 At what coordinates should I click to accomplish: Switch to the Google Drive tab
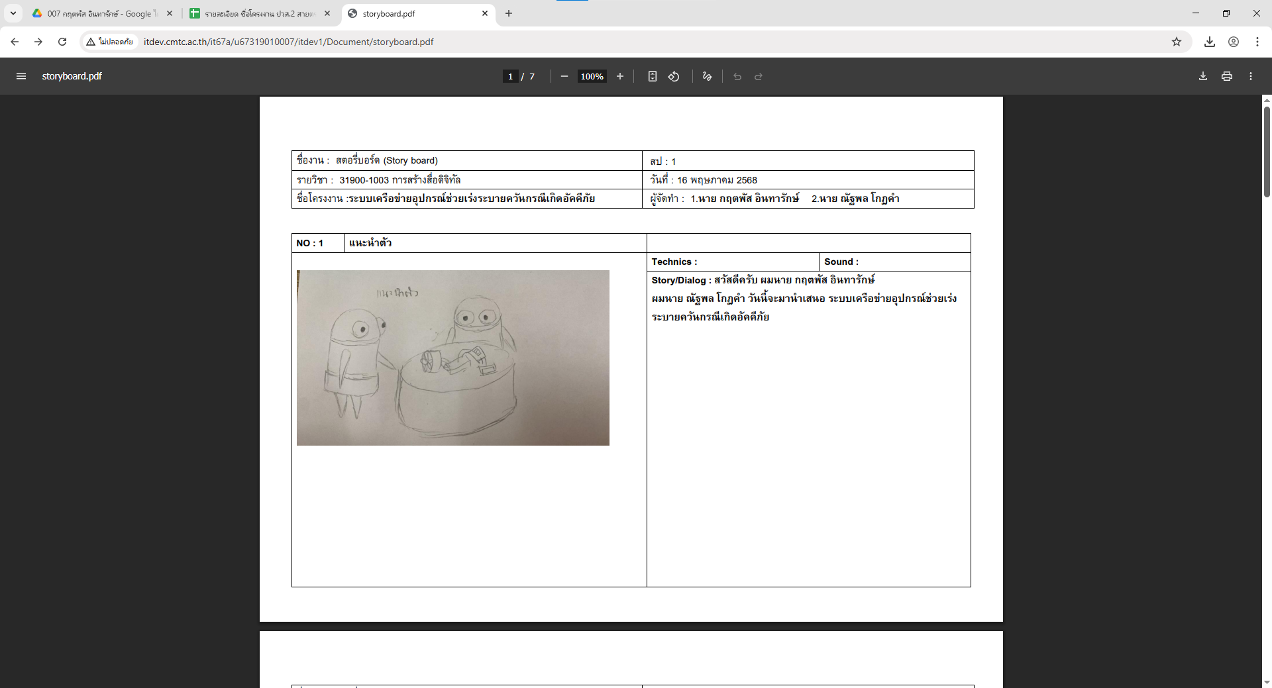click(x=99, y=13)
